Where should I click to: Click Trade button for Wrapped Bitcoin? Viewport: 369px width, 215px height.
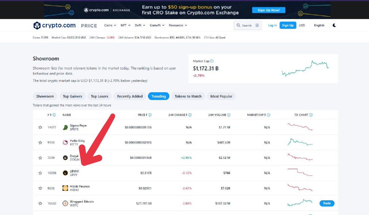pyautogui.click(x=327, y=203)
